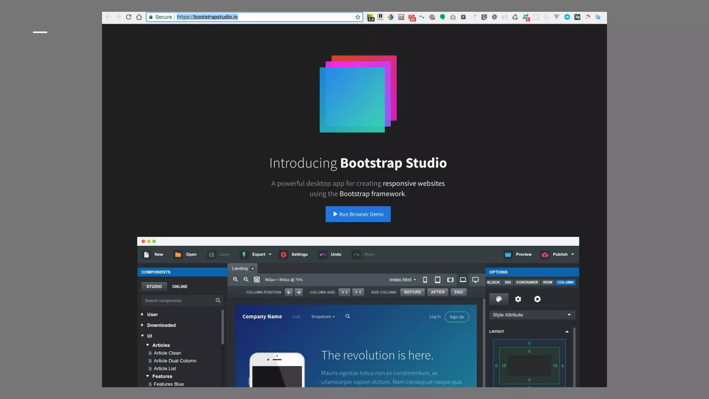Click Sign Up button in preview
Screen dimensions: 709x399
(x=457, y=317)
